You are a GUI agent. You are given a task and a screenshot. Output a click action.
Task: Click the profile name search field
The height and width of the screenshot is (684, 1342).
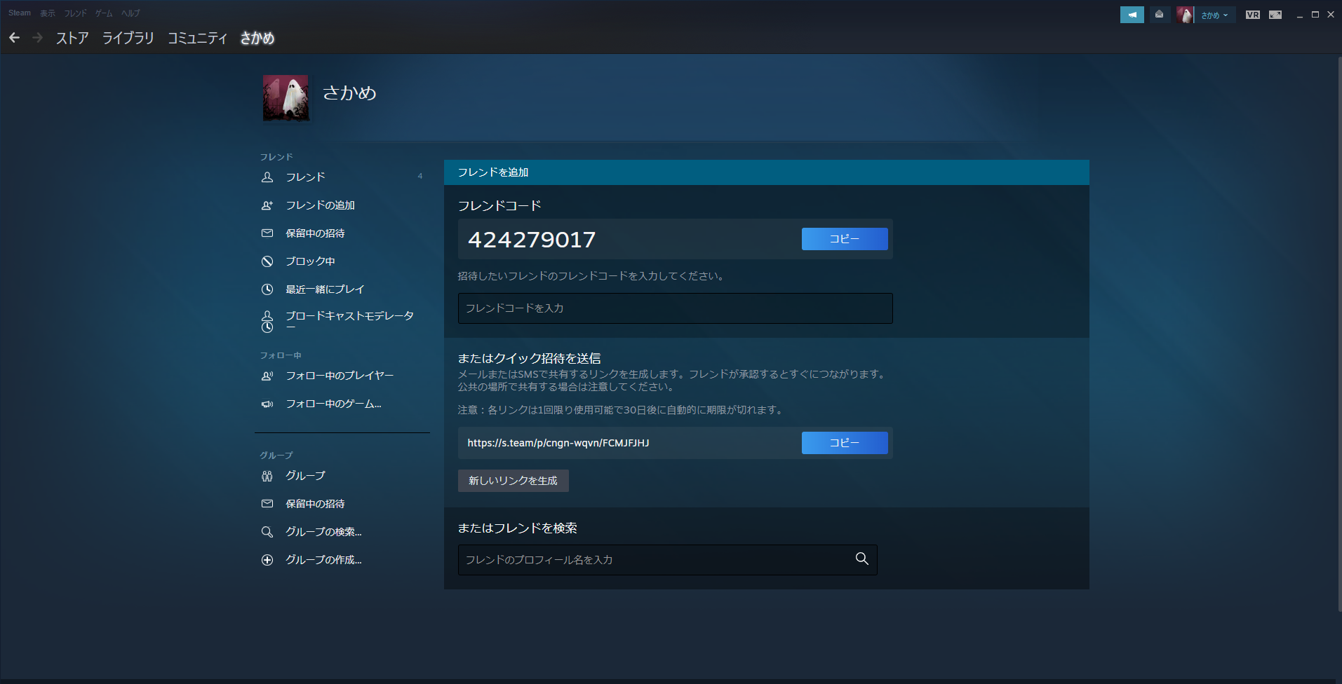tap(652, 560)
